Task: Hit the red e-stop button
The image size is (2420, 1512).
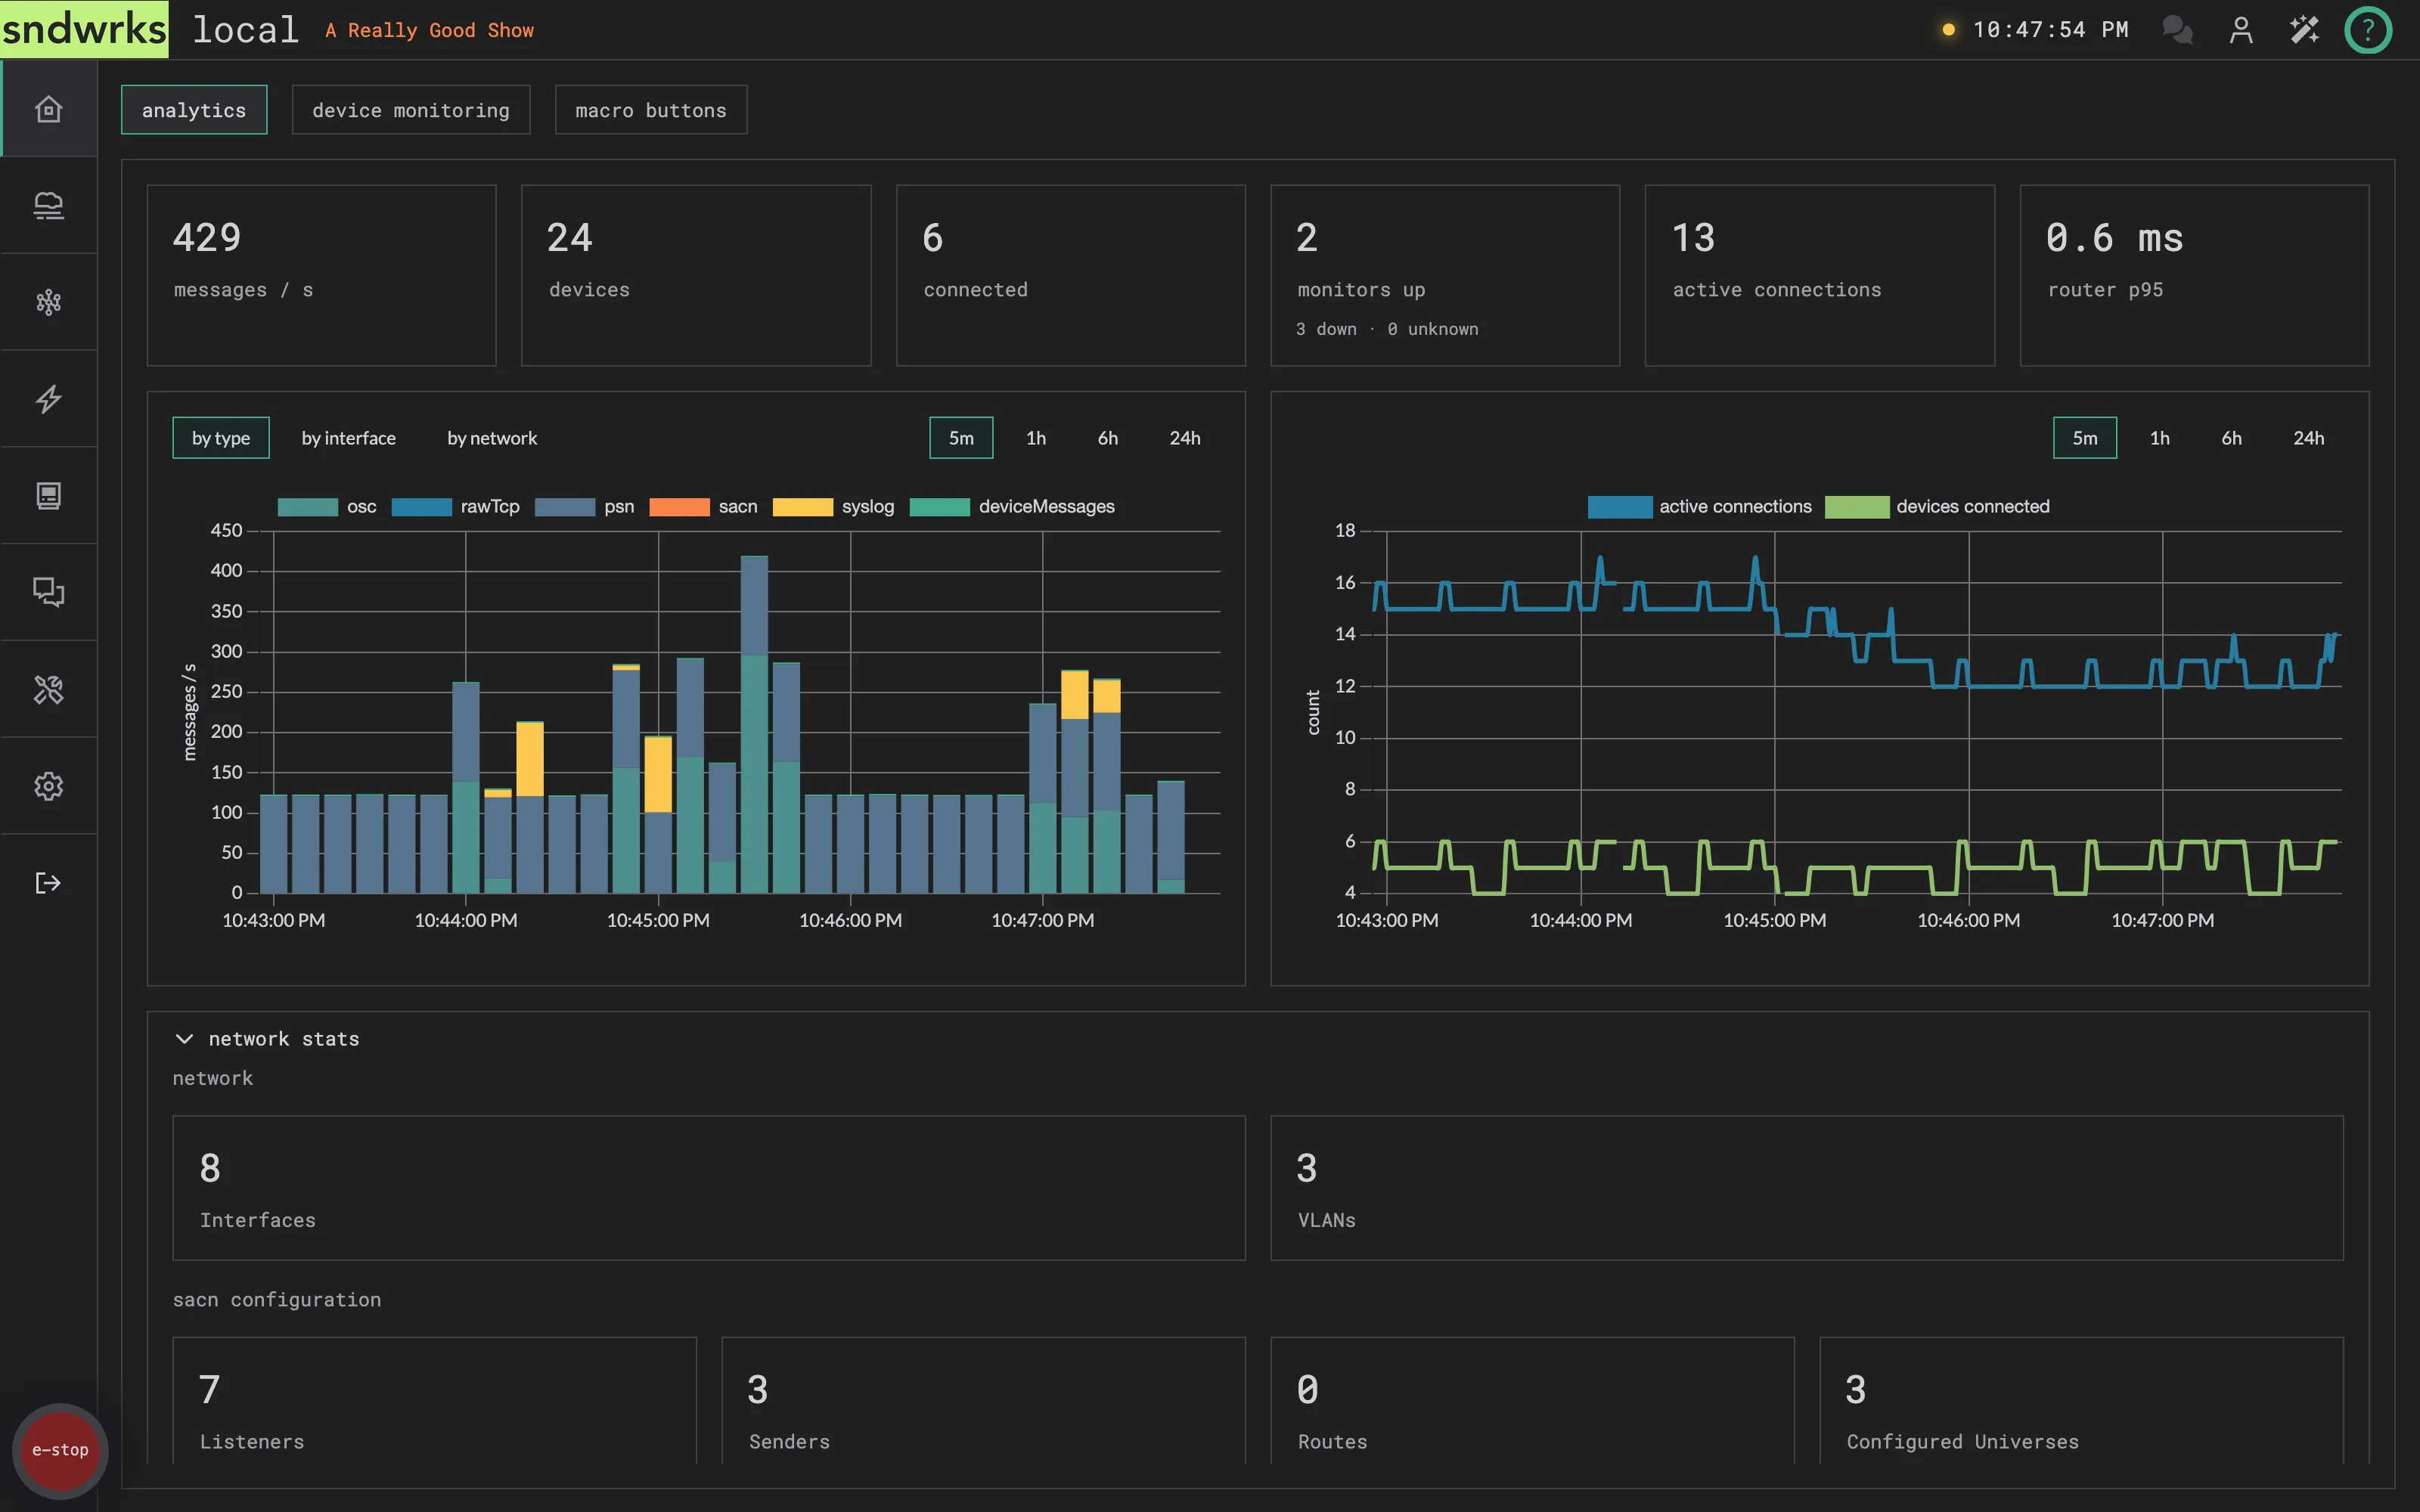Action: pyautogui.click(x=60, y=1450)
